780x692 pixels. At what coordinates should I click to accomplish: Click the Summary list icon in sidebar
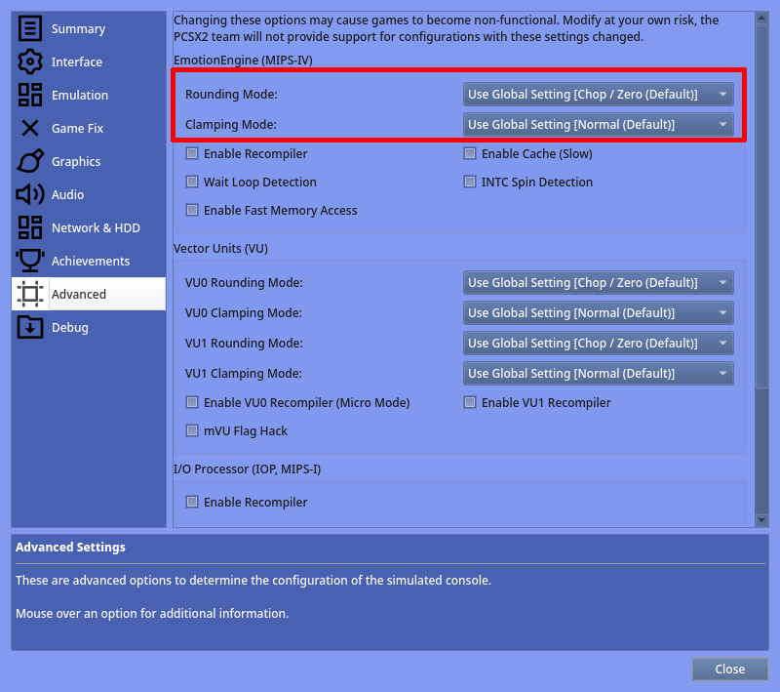30,29
